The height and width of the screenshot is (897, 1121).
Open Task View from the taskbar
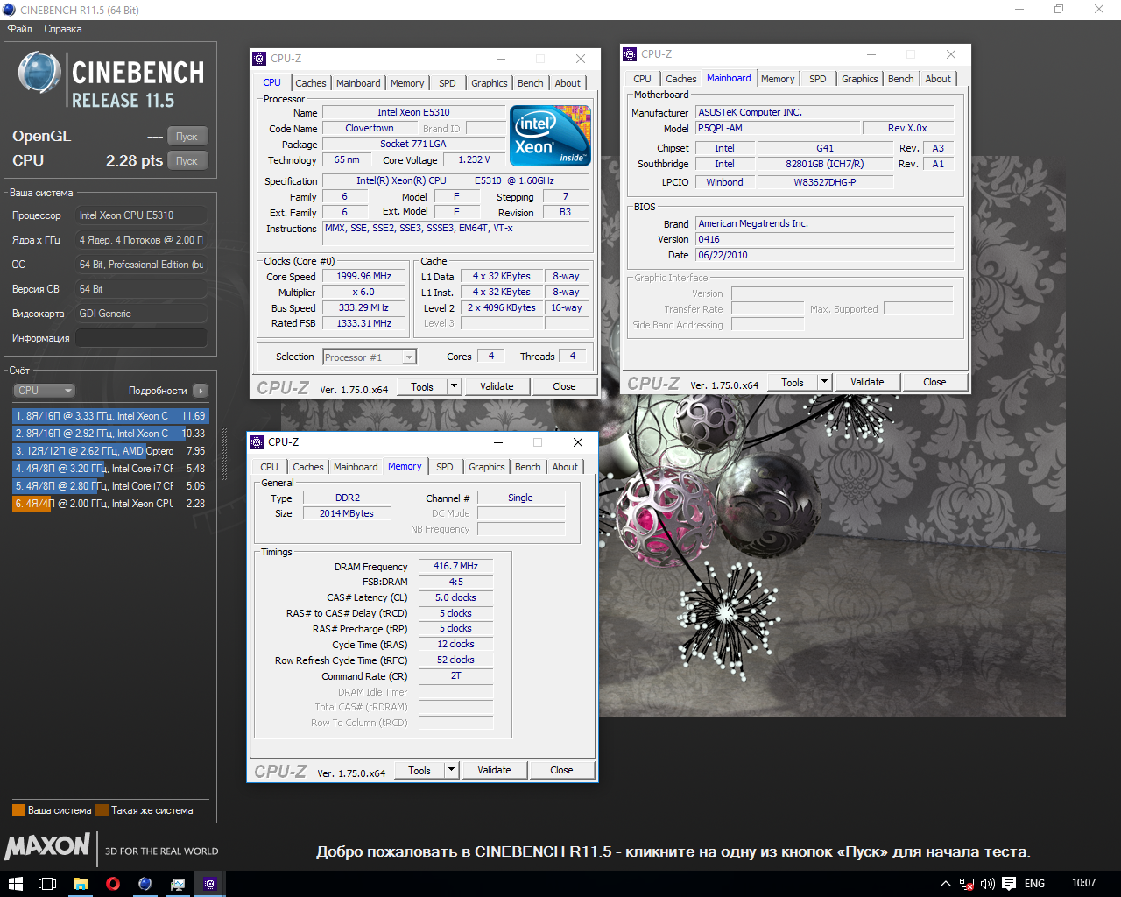(47, 884)
